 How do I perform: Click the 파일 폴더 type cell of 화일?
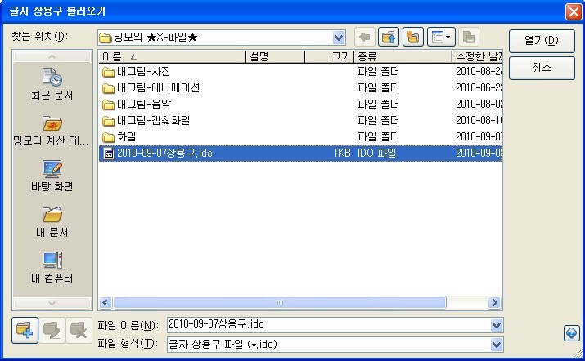click(x=378, y=136)
